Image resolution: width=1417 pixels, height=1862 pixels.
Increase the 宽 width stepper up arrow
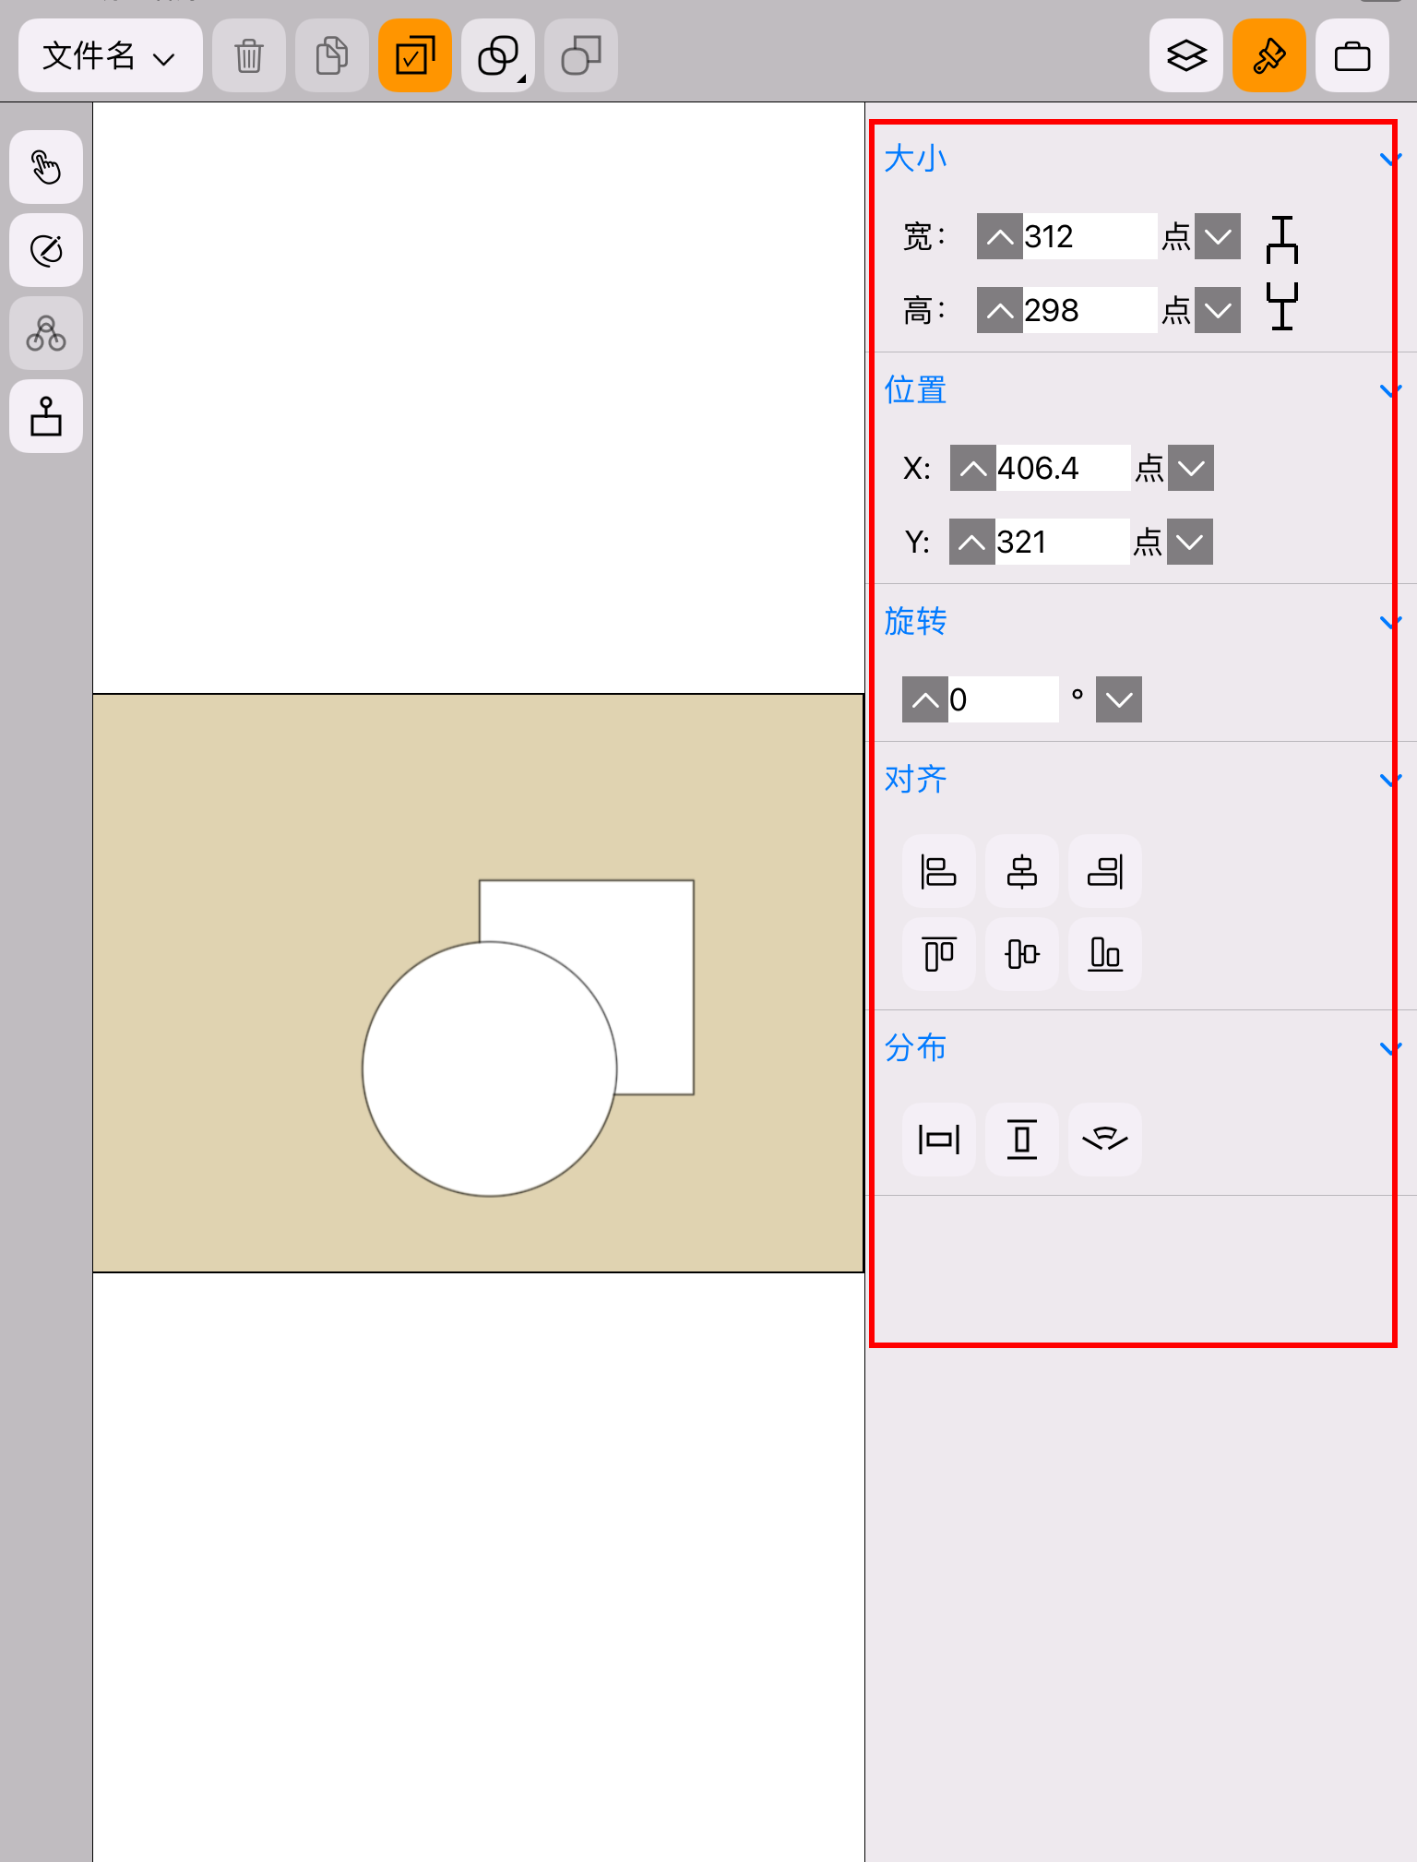pyautogui.click(x=1000, y=236)
